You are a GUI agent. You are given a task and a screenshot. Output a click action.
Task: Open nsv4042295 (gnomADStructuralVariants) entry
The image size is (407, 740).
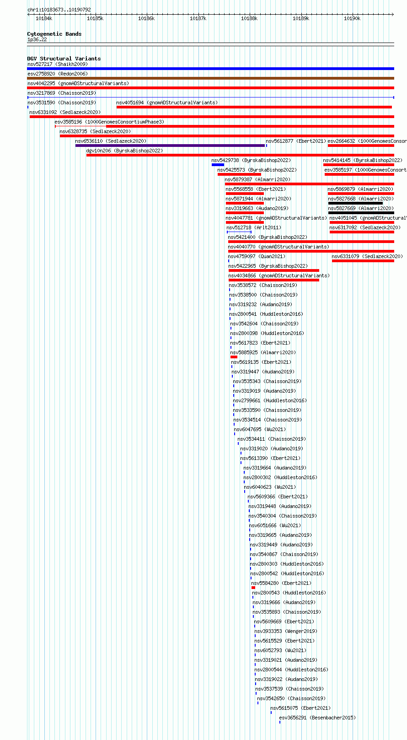(x=78, y=83)
